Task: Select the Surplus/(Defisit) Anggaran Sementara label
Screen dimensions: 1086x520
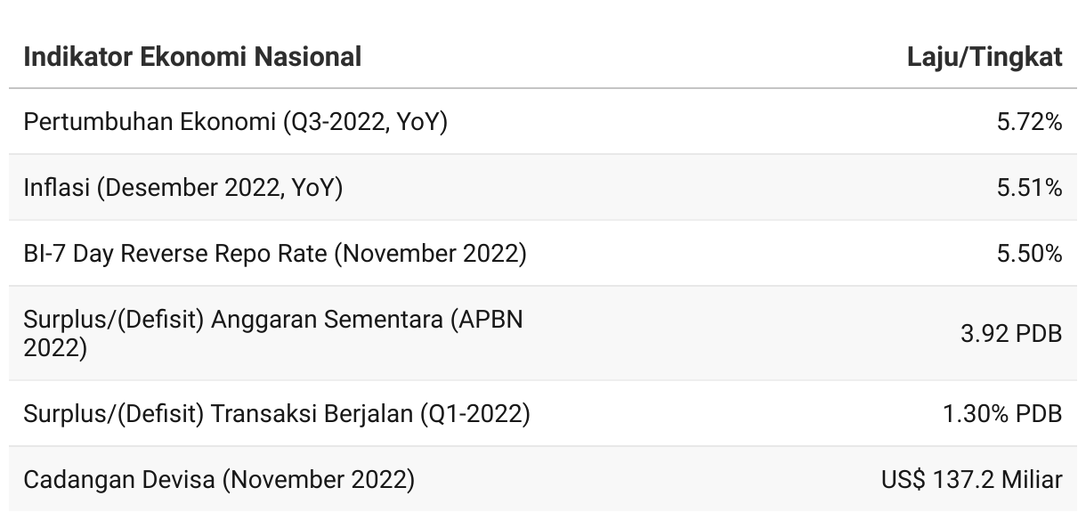Action: pos(273,333)
